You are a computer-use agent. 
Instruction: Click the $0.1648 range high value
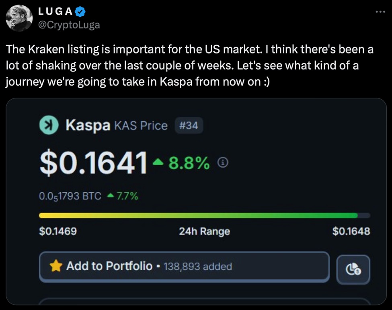[x=351, y=231]
